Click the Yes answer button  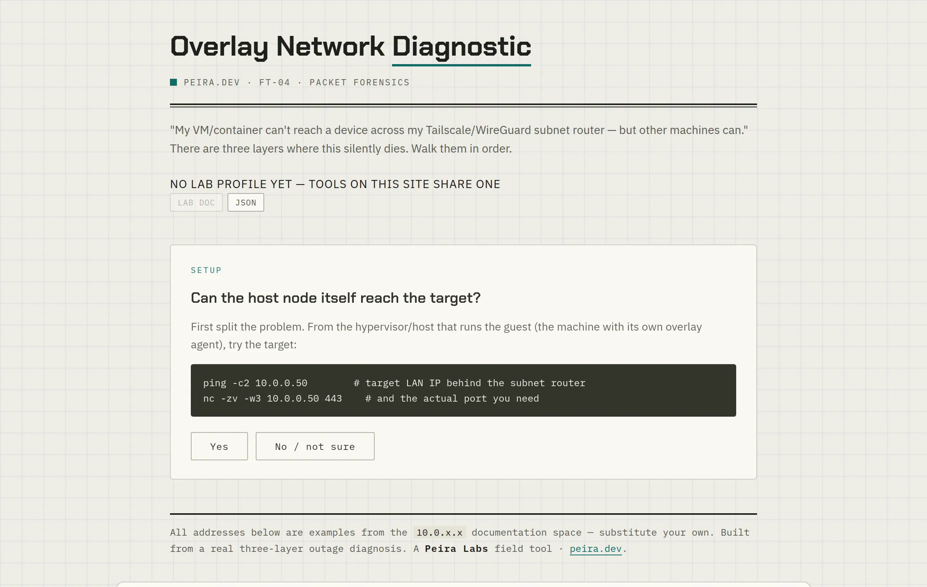(x=219, y=446)
